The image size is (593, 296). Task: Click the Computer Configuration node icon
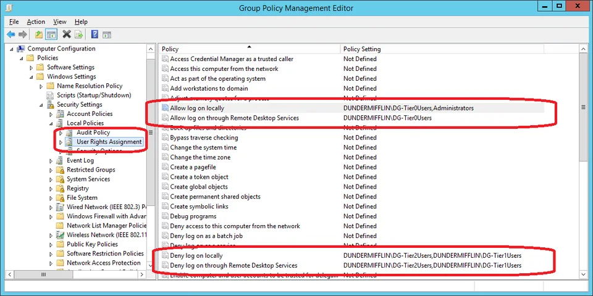click(21, 49)
